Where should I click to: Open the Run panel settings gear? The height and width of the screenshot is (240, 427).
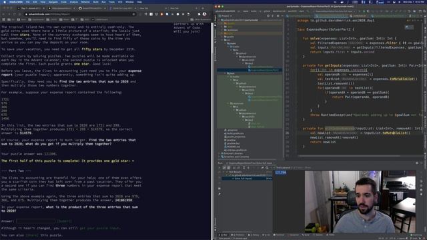417,163
